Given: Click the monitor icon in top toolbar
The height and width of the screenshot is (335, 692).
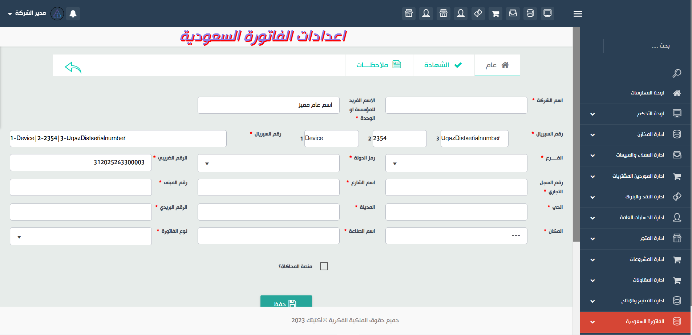Looking at the screenshot, I should click(547, 13).
